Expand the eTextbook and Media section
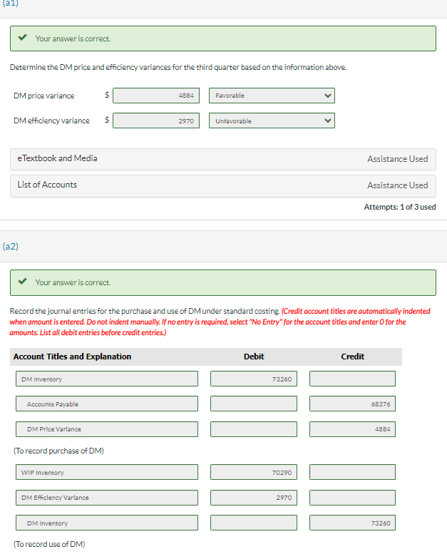The height and width of the screenshot is (559, 447). tap(222, 159)
